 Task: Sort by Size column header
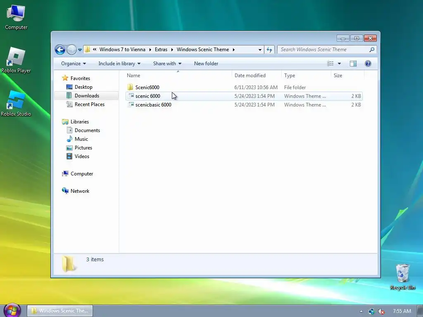pyautogui.click(x=347, y=76)
